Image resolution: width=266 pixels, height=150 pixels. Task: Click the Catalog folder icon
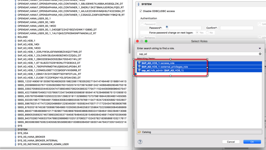(x=139, y=132)
